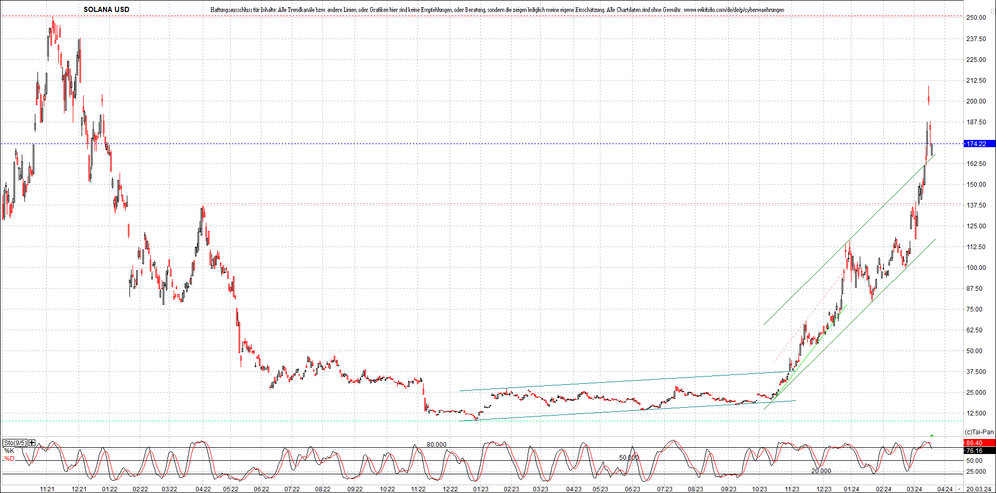
Task: Click the 212.50 price axis label
Action: pyautogui.click(x=976, y=81)
